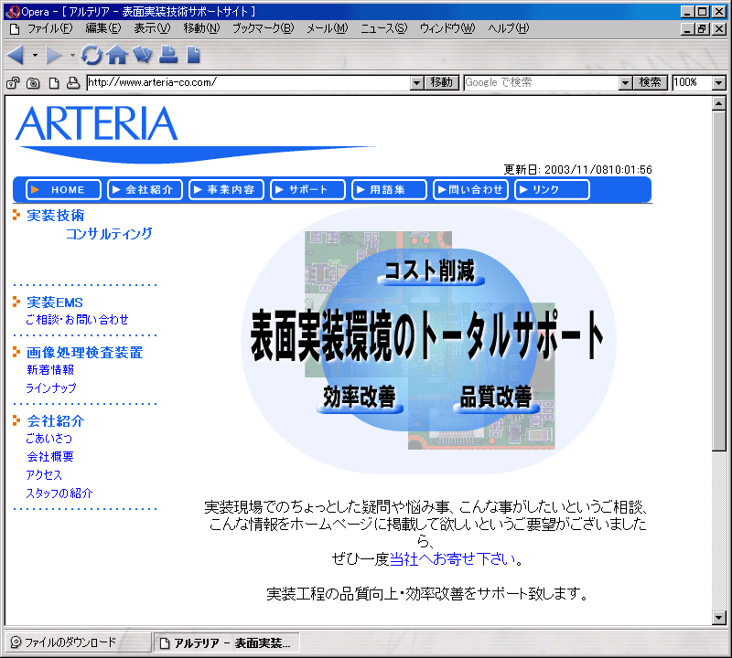Screen dimensions: 732x658
Task: Click the コスト削減 label on the banner
Action: pos(430,271)
